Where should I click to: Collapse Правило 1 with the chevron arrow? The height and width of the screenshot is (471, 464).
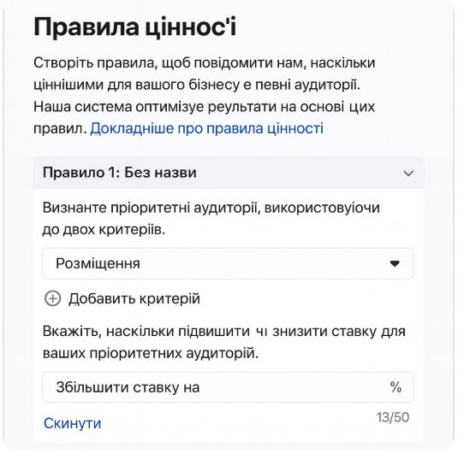(408, 174)
